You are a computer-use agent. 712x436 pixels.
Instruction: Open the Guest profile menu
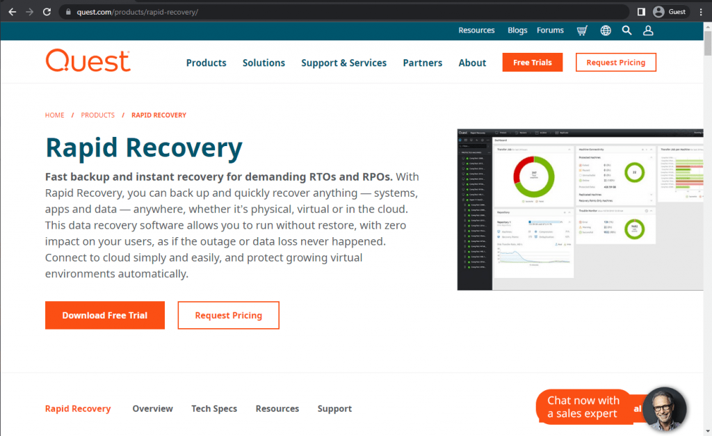(670, 12)
